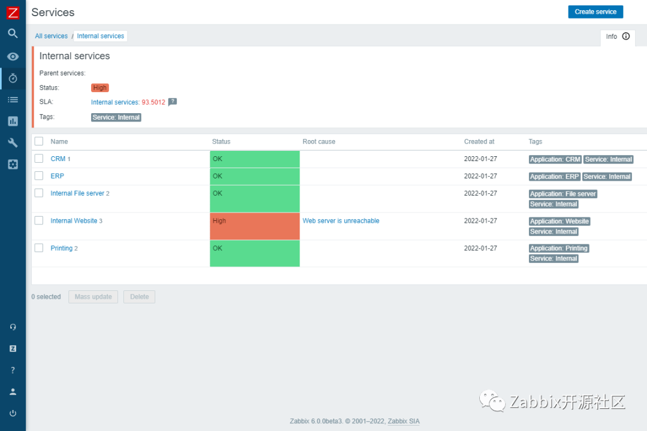Sign out via the power icon
647x431 pixels.
pyautogui.click(x=13, y=412)
